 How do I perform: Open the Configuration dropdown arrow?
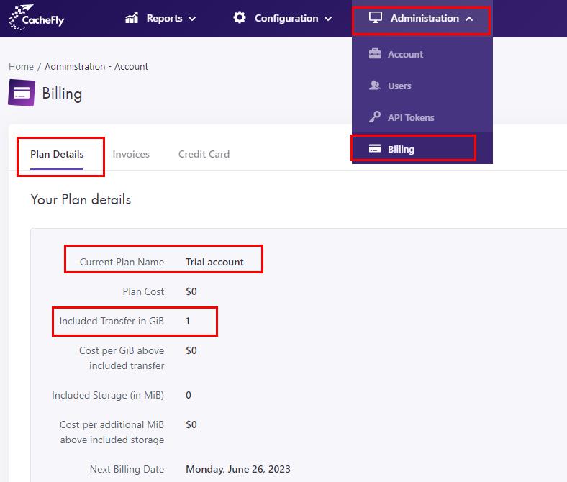pos(328,19)
